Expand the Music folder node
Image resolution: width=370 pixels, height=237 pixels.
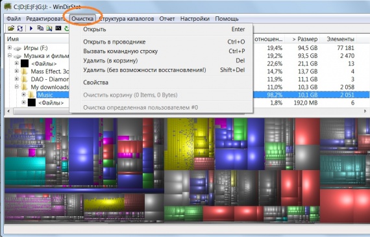(23, 94)
